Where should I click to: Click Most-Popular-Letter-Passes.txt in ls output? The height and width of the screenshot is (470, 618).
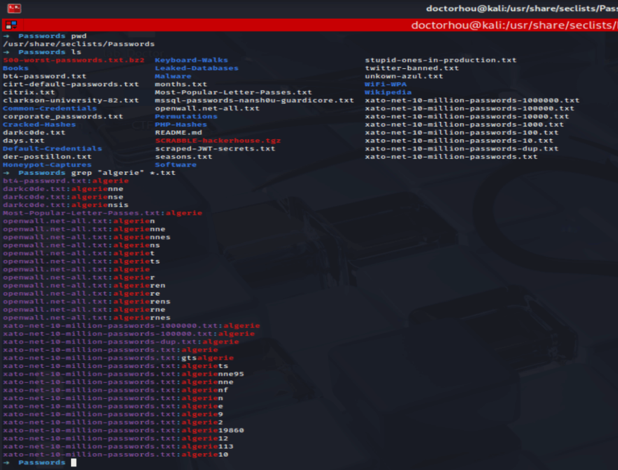[234, 92]
